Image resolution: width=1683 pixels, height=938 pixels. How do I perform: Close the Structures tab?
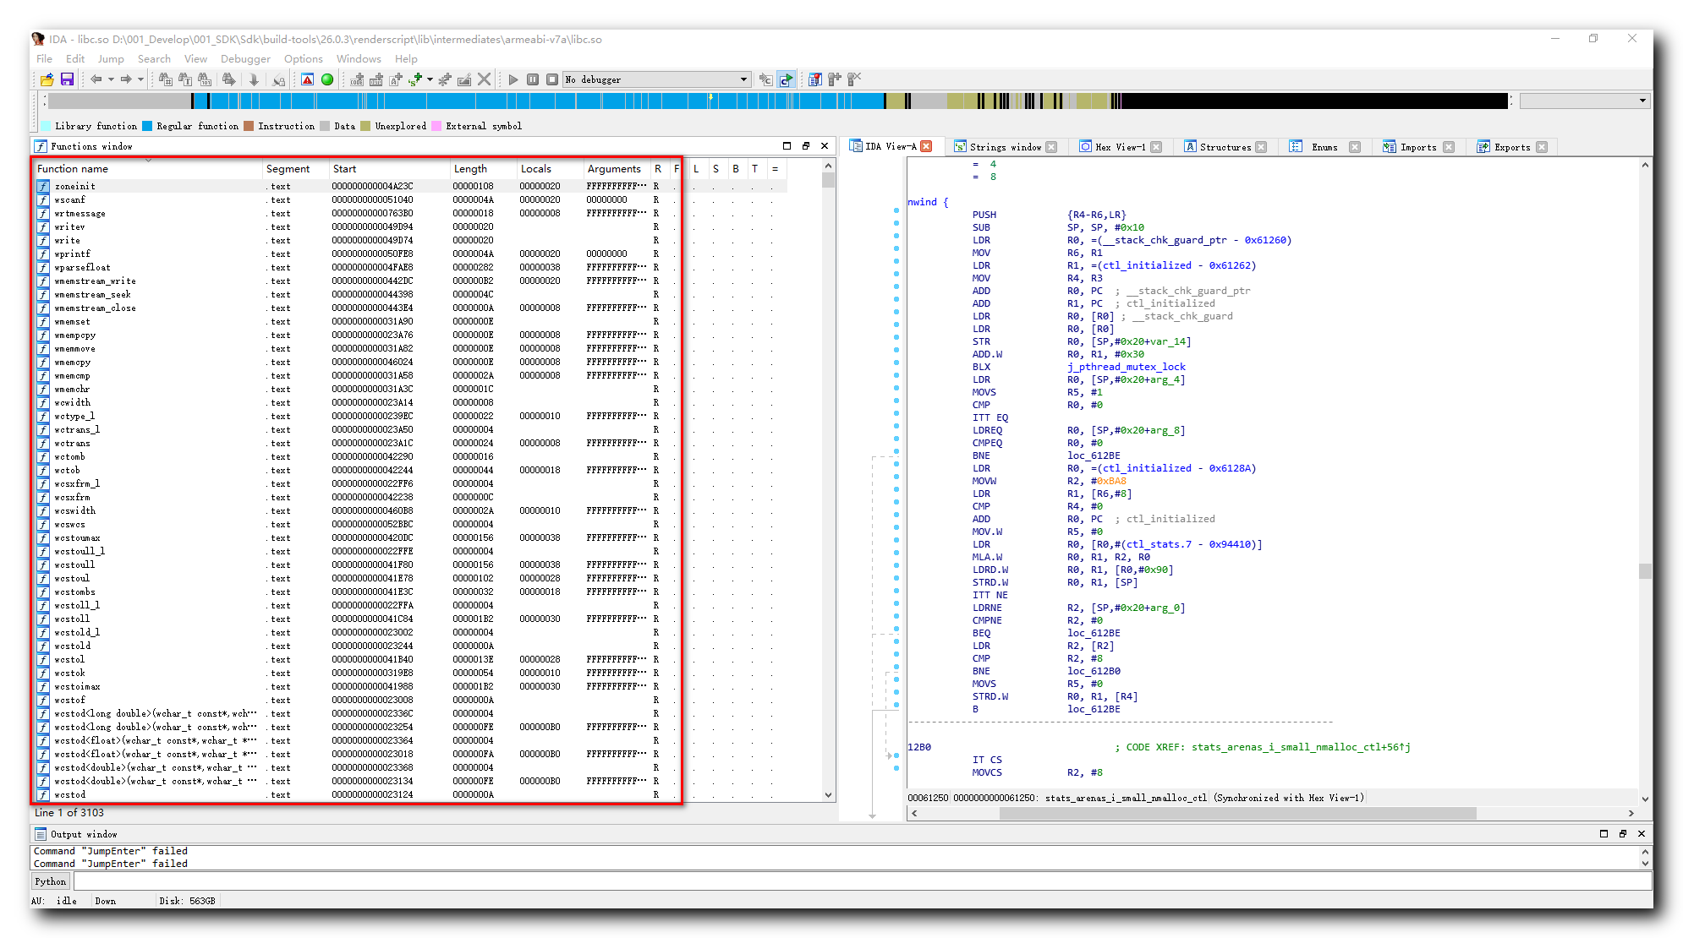pyautogui.click(x=1262, y=146)
